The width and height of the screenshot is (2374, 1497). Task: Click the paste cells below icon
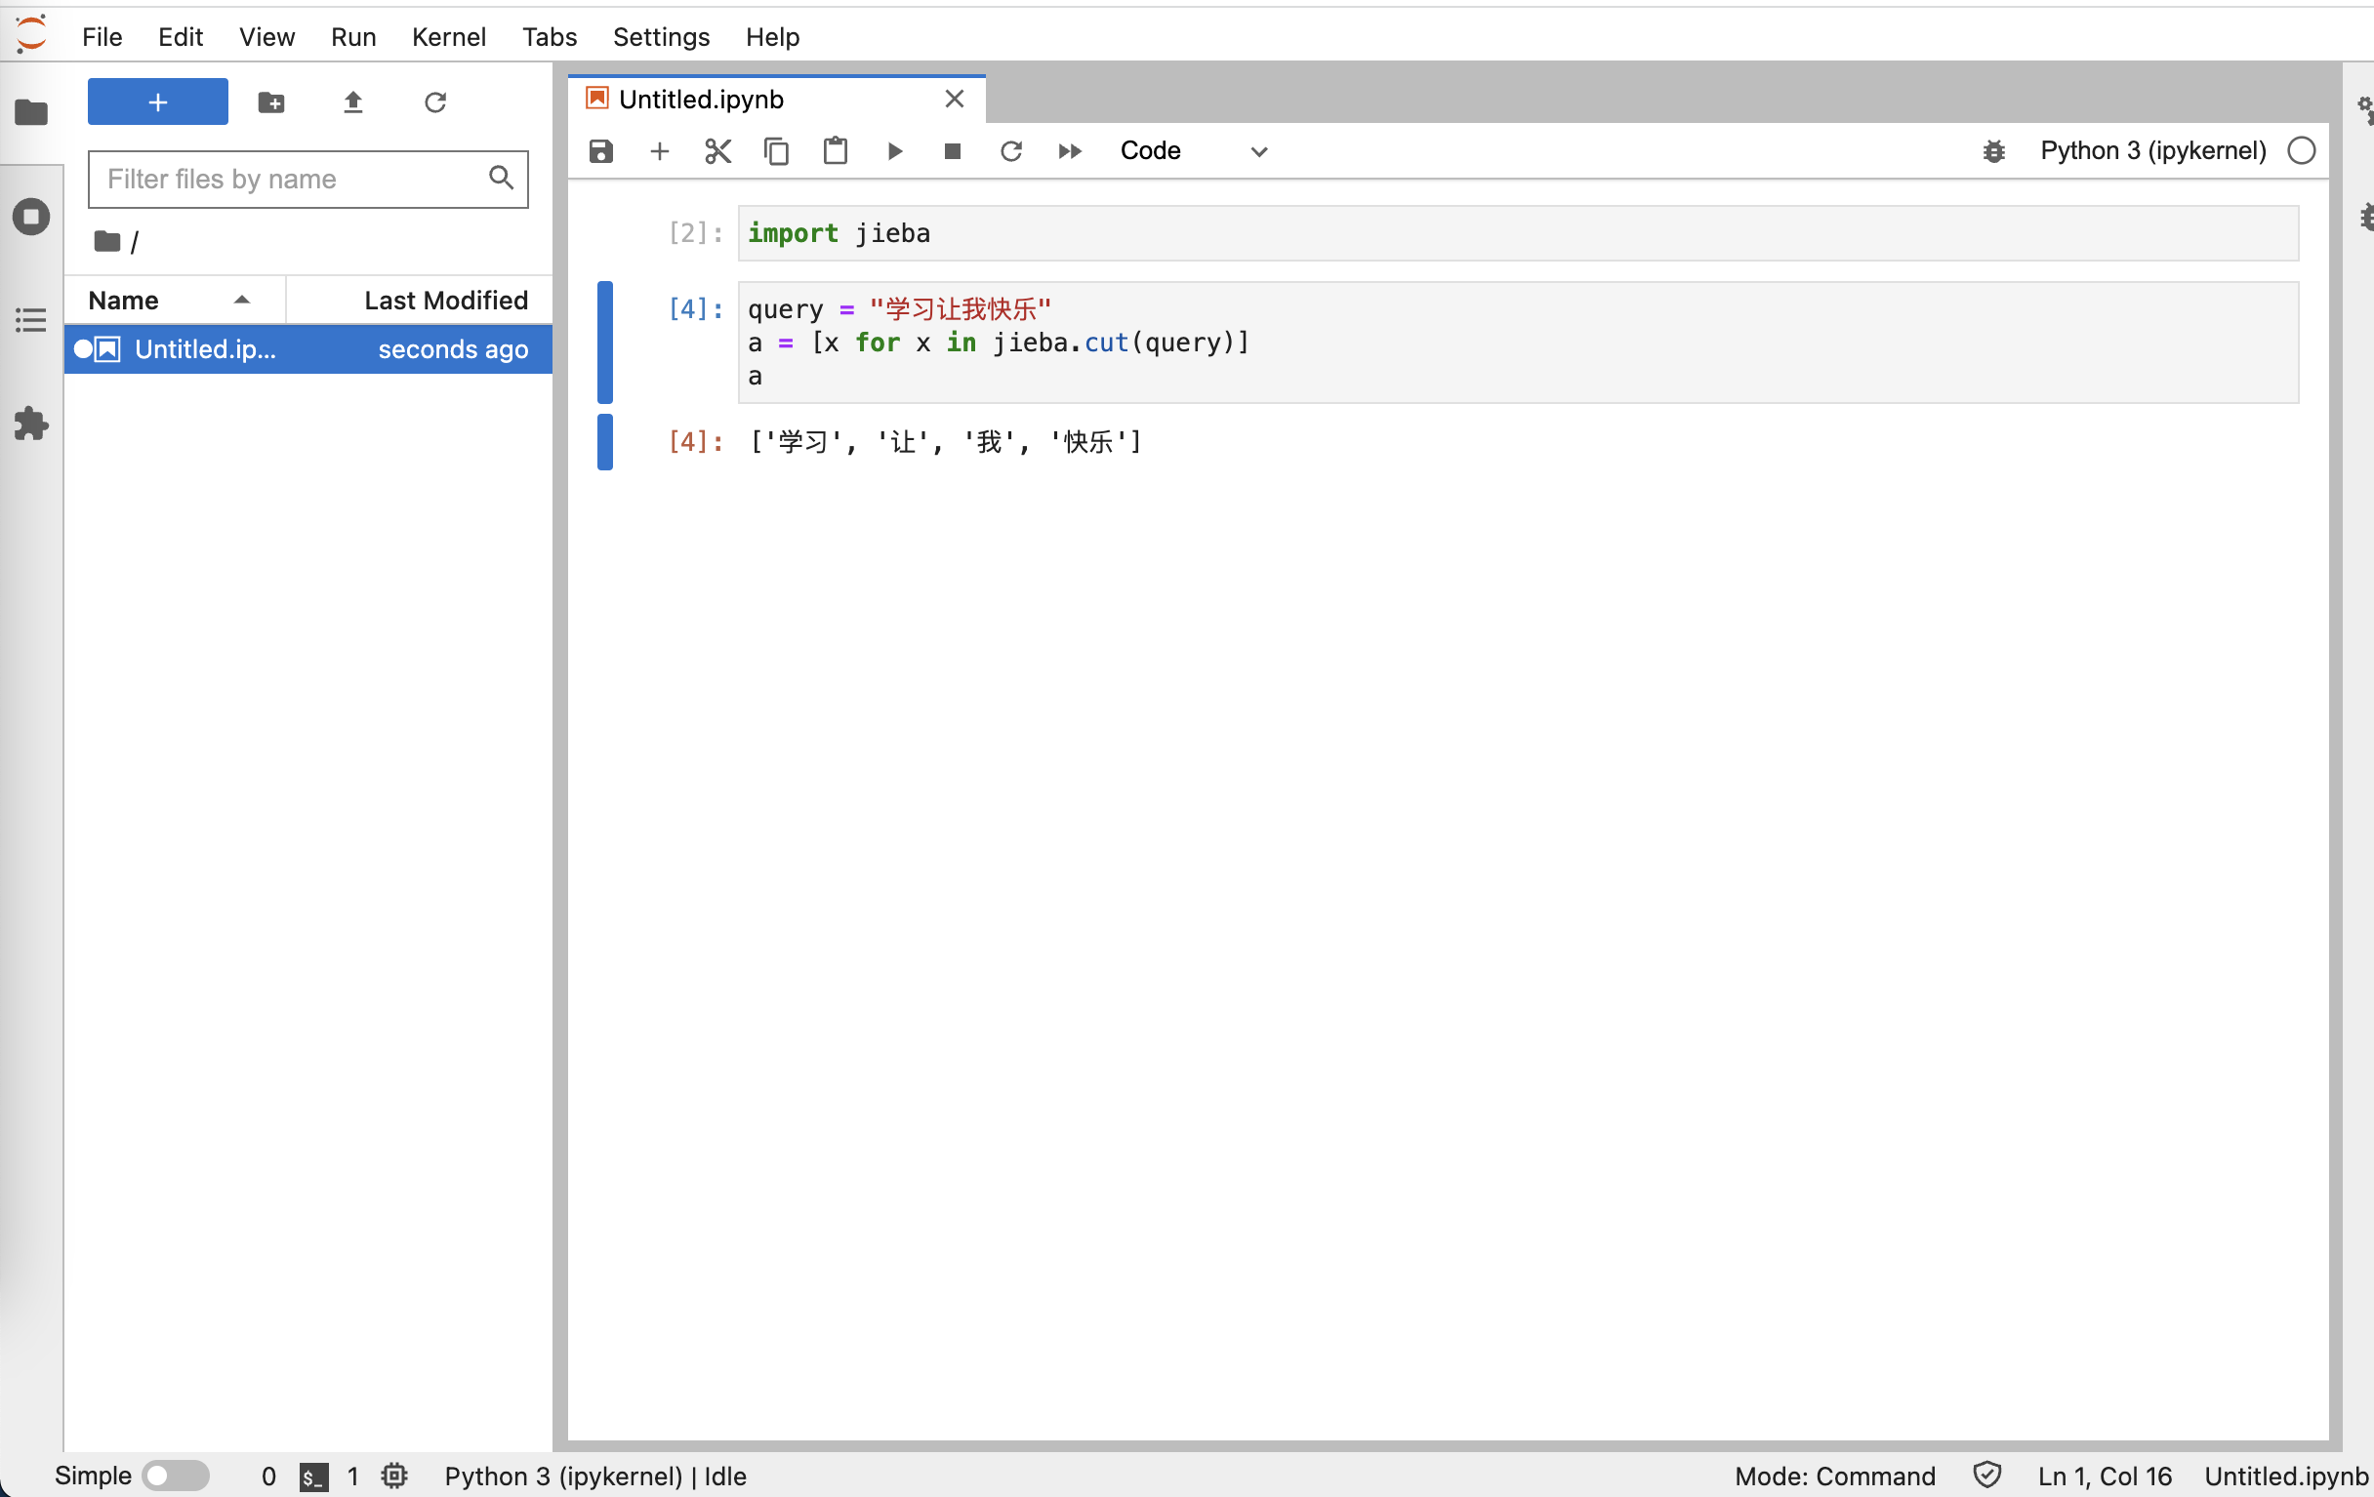coord(834,152)
